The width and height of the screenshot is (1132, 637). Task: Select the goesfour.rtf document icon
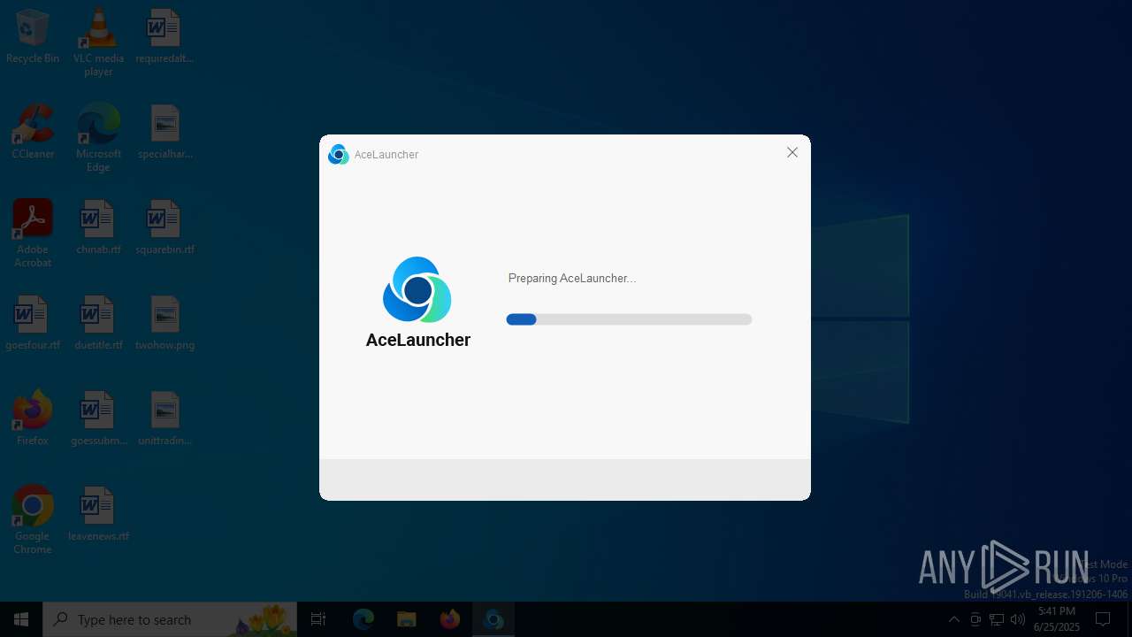(33, 323)
